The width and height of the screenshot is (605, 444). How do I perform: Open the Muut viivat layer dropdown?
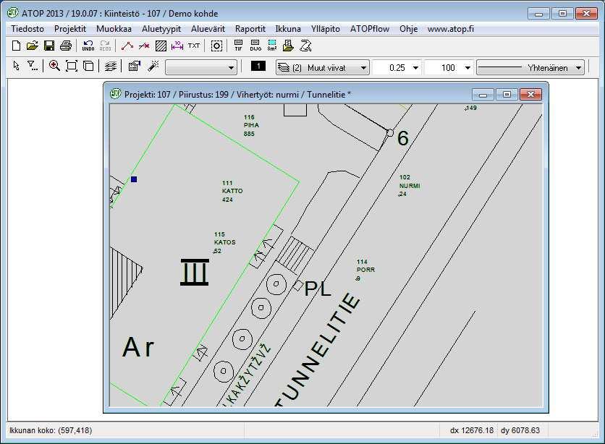pyautogui.click(x=323, y=67)
